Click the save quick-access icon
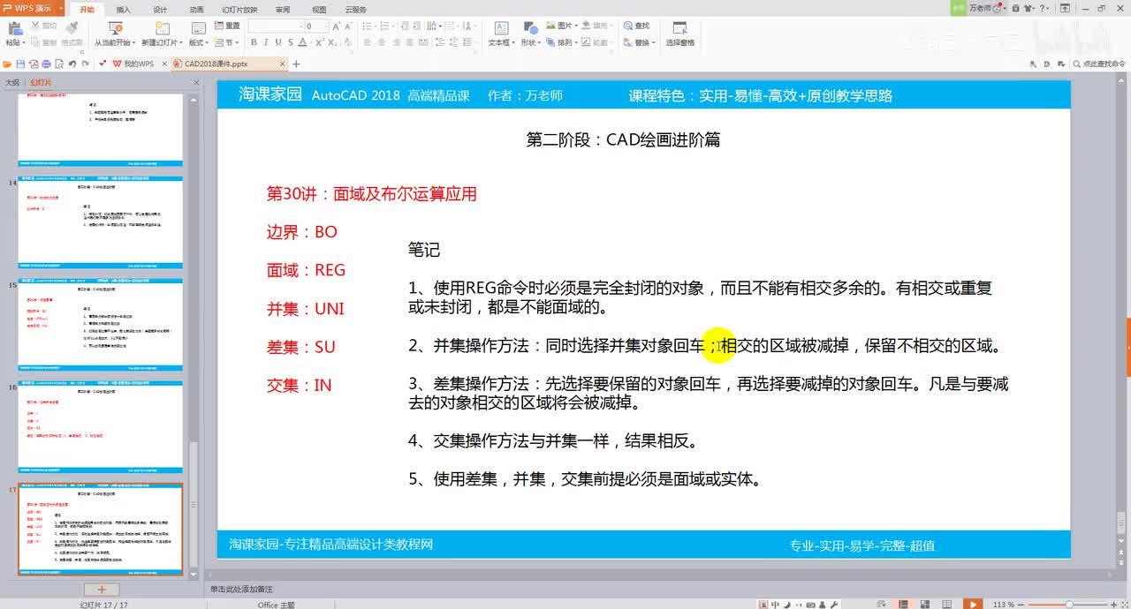This screenshot has height=609, width=1131. pos(20,64)
